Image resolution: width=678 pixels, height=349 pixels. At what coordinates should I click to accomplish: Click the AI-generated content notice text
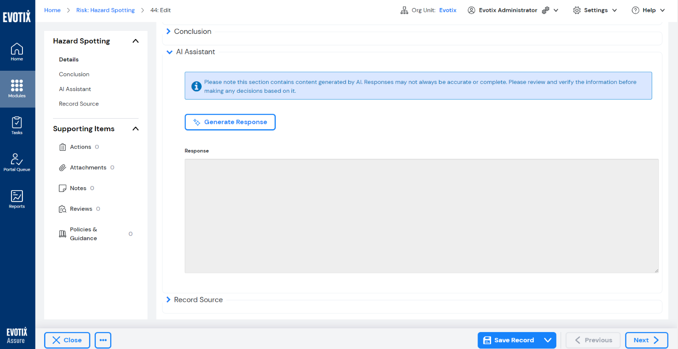[x=420, y=86]
